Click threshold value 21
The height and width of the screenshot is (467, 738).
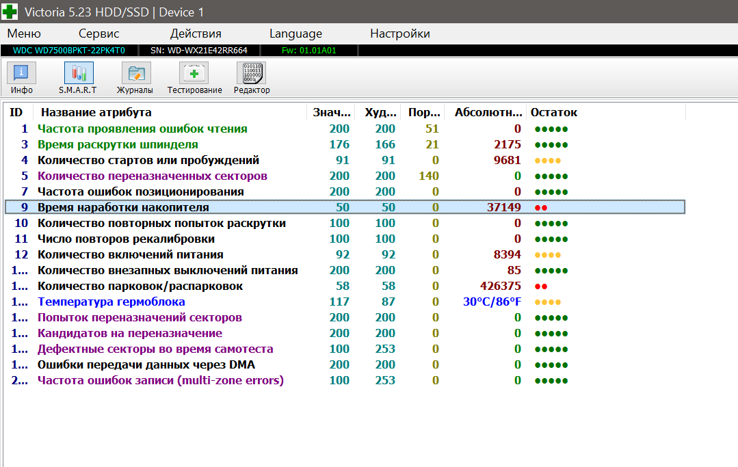click(432, 144)
